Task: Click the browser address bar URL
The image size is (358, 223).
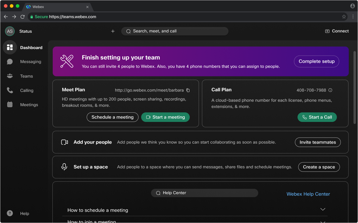Action: pos(73,17)
